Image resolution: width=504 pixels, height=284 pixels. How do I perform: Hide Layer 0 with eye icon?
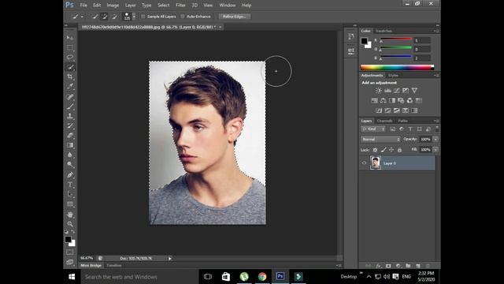pyautogui.click(x=364, y=163)
